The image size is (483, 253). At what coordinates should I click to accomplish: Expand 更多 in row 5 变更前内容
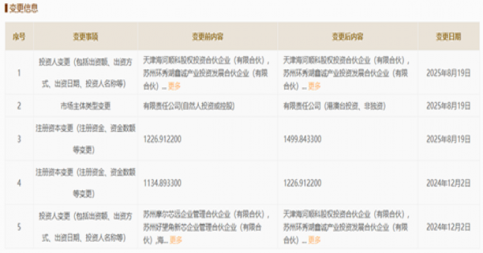click(176, 240)
